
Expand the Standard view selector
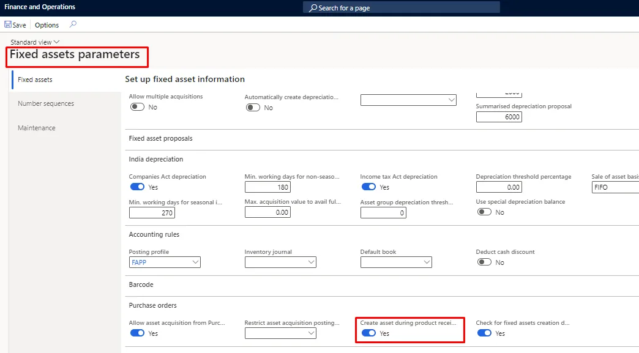point(35,42)
